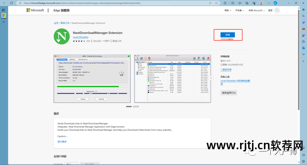The image size is (307, 165).
Task: Select first carousel indicator dot
Action: pyautogui.click(x=129, y=107)
